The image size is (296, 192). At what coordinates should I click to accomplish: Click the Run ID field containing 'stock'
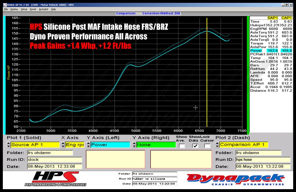pyautogui.click(x=54, y=160)
